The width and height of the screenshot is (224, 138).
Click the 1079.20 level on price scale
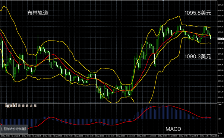pos(221,103)
